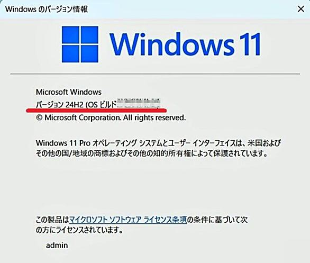Viewport: 310px width, 263px height.
Task: Click the top-left pane of Windows logo
Action: tap(70, 35)
